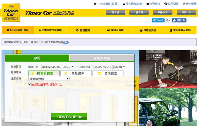This screenshot has height=127, width=198.
Task: Select the 預約 reservation tab
Action: pyautogui.click(x=37, y=58)
